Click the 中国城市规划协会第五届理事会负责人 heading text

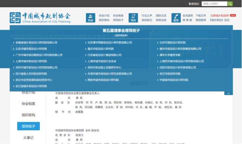coord(77,93)
